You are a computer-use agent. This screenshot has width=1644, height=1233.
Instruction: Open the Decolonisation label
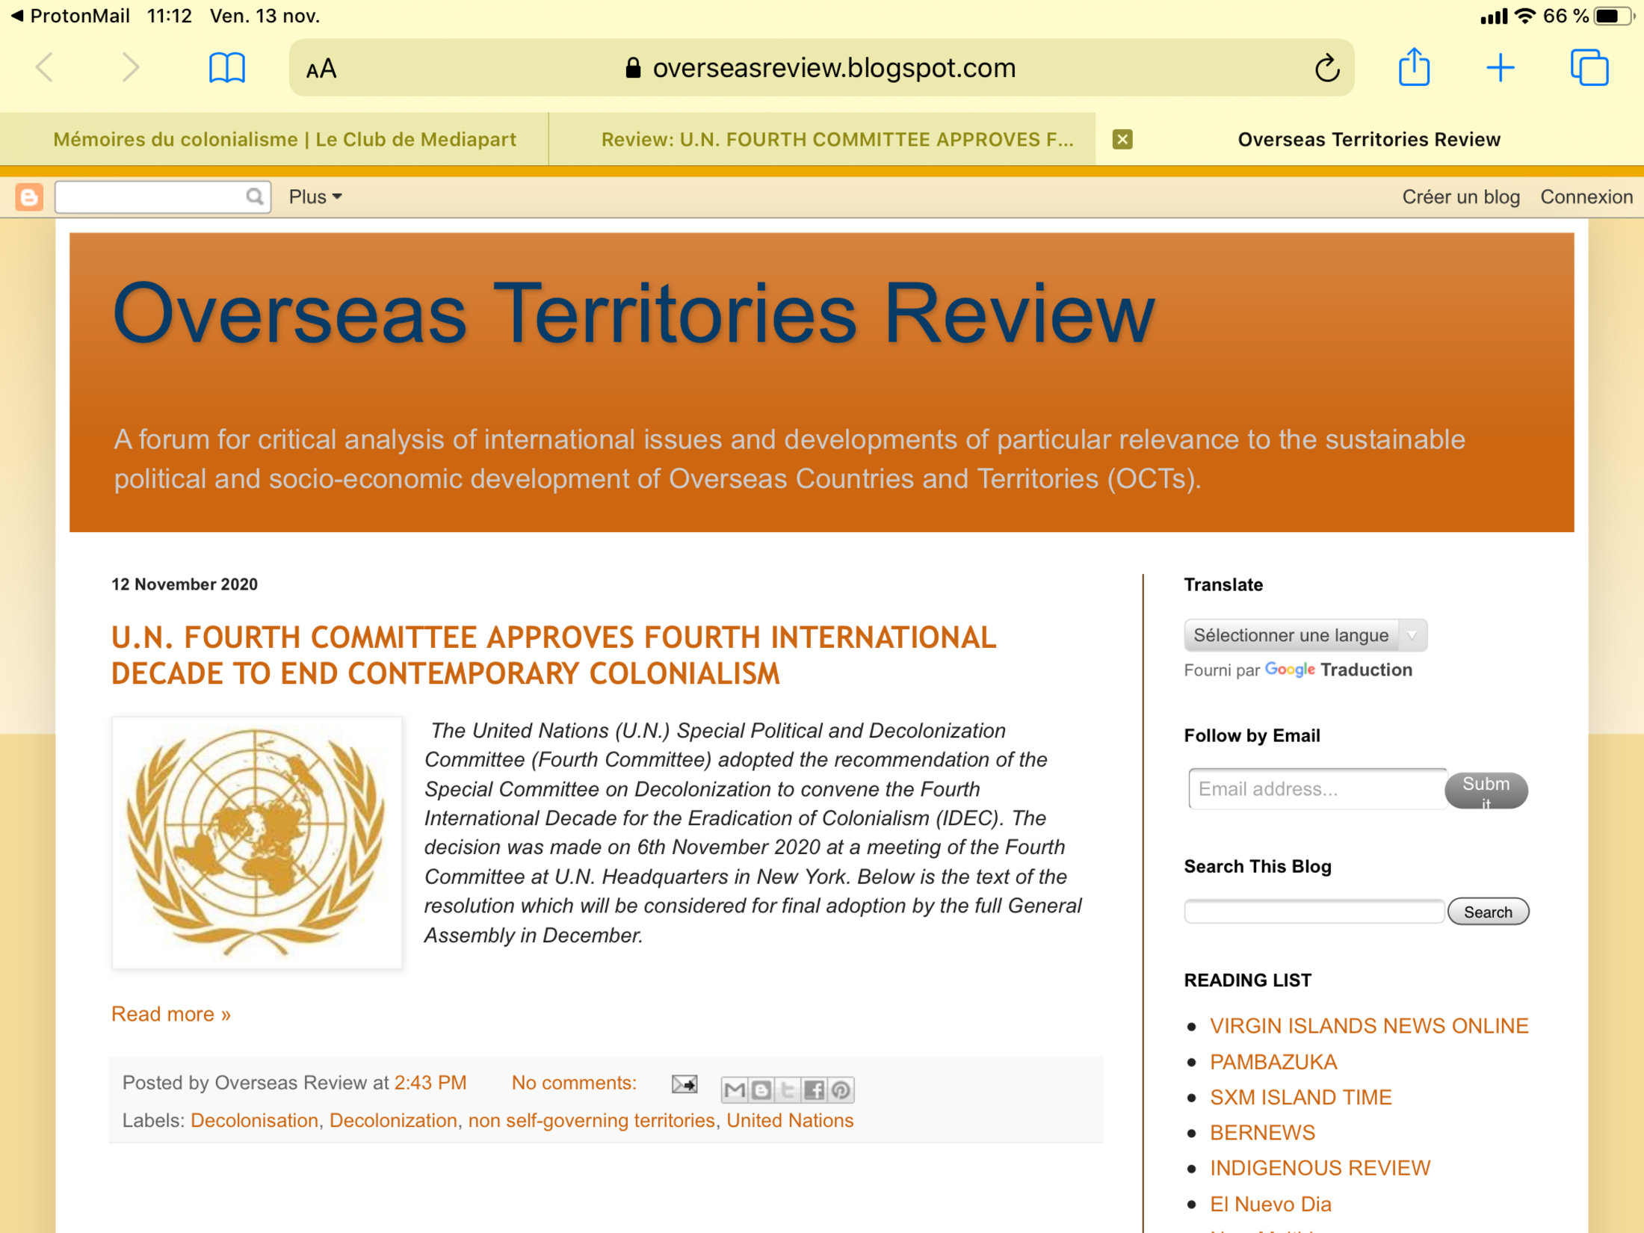(254, 1120)
